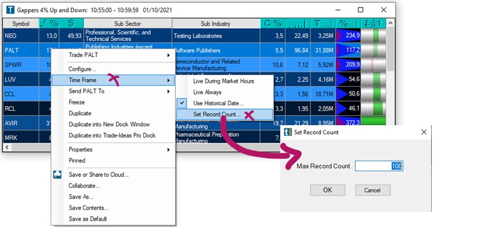Click the price dollar column header icon
This screenshot has width=483, height=230.
click(72, 23)
